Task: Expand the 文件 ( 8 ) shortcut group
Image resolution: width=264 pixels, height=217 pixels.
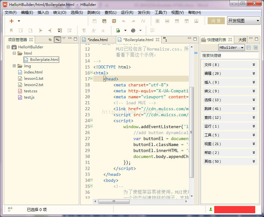Action: (x=230, y=65)
